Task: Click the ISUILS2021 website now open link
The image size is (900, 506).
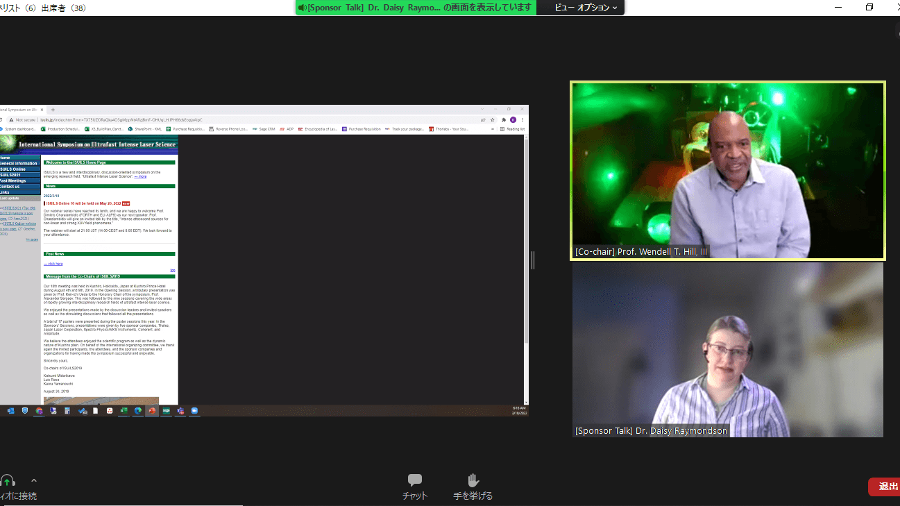Action: click(17, 212)
